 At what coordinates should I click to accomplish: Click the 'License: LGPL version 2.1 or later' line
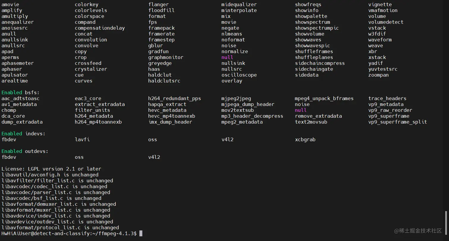pyautogui.click(x=51, y=169)
